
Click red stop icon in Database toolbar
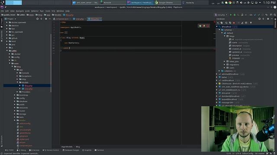pyautogui.click(x=234, y=23)
